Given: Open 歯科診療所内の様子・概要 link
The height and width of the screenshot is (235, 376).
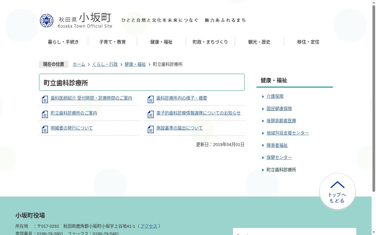Looking at the screenshot, I should pyautogui.click(x=182, y=98).
